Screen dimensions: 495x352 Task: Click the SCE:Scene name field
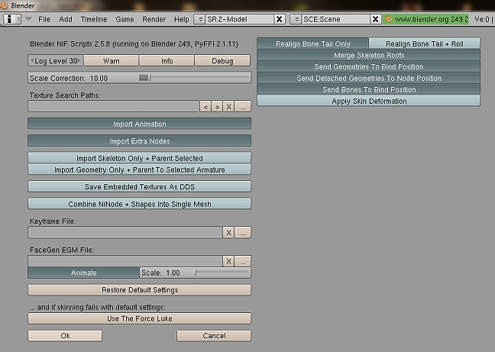tap(335, 19)
